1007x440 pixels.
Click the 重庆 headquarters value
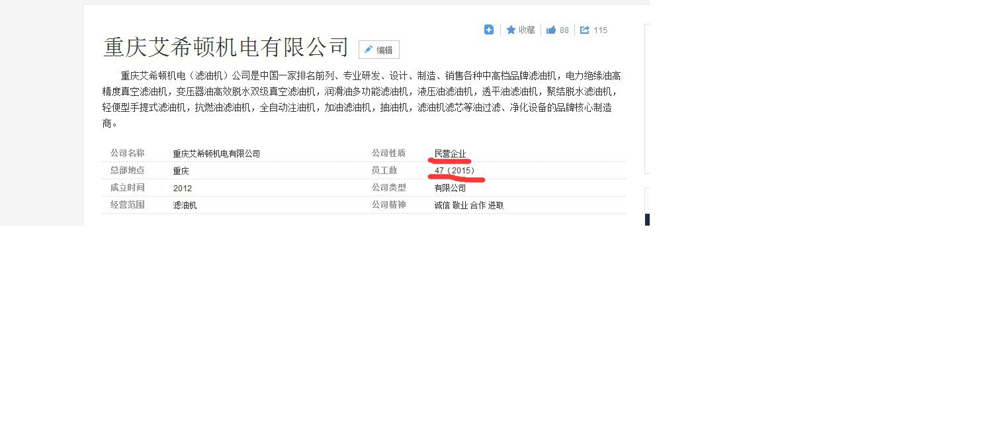pyautogui.click(x=181, y=171)
